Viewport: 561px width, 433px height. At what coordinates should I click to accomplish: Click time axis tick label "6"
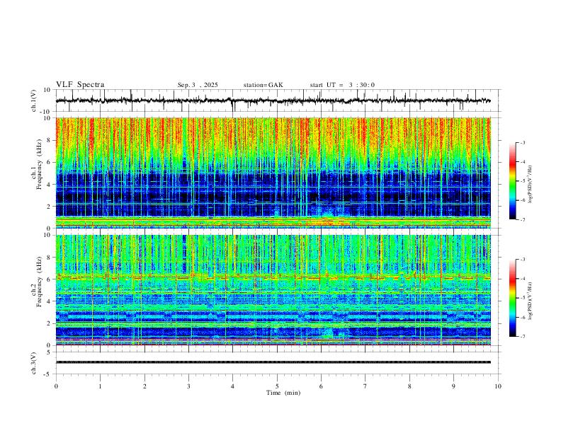[321, 386]
